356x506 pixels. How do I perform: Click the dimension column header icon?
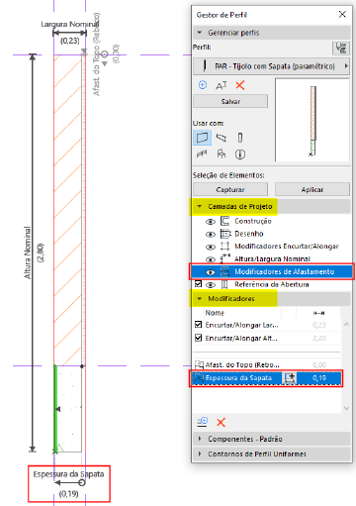[x=318, y=313]
